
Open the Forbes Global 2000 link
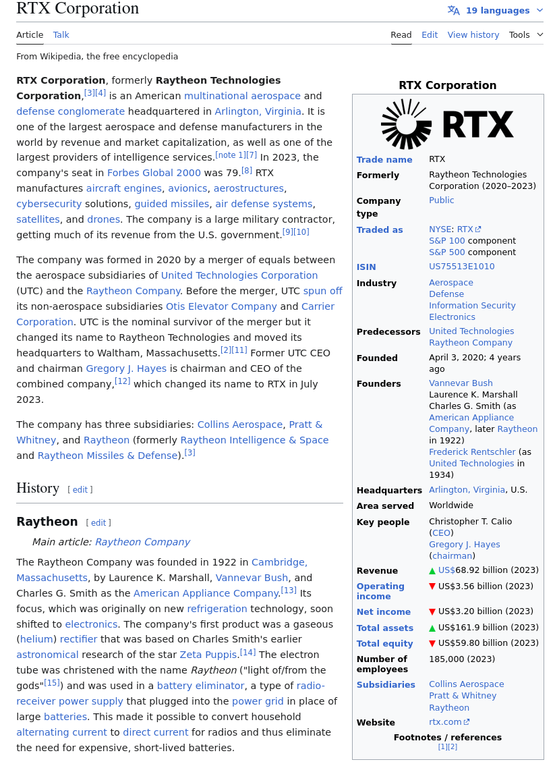[154, 173]
